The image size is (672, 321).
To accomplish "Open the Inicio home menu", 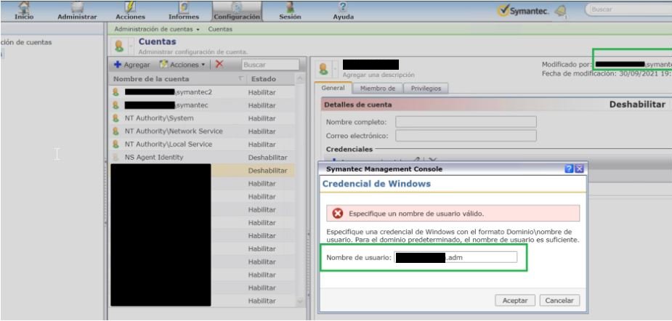I will tap(23, 11).
